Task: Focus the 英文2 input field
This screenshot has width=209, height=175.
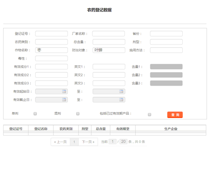Action: click(x=109, y=75)
